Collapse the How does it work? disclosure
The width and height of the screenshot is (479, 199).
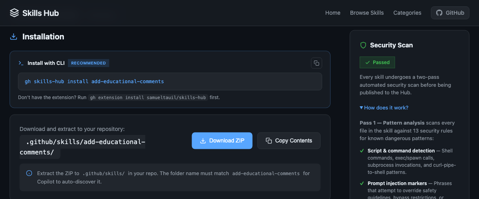pyautogui.click(x=384, y=107)
